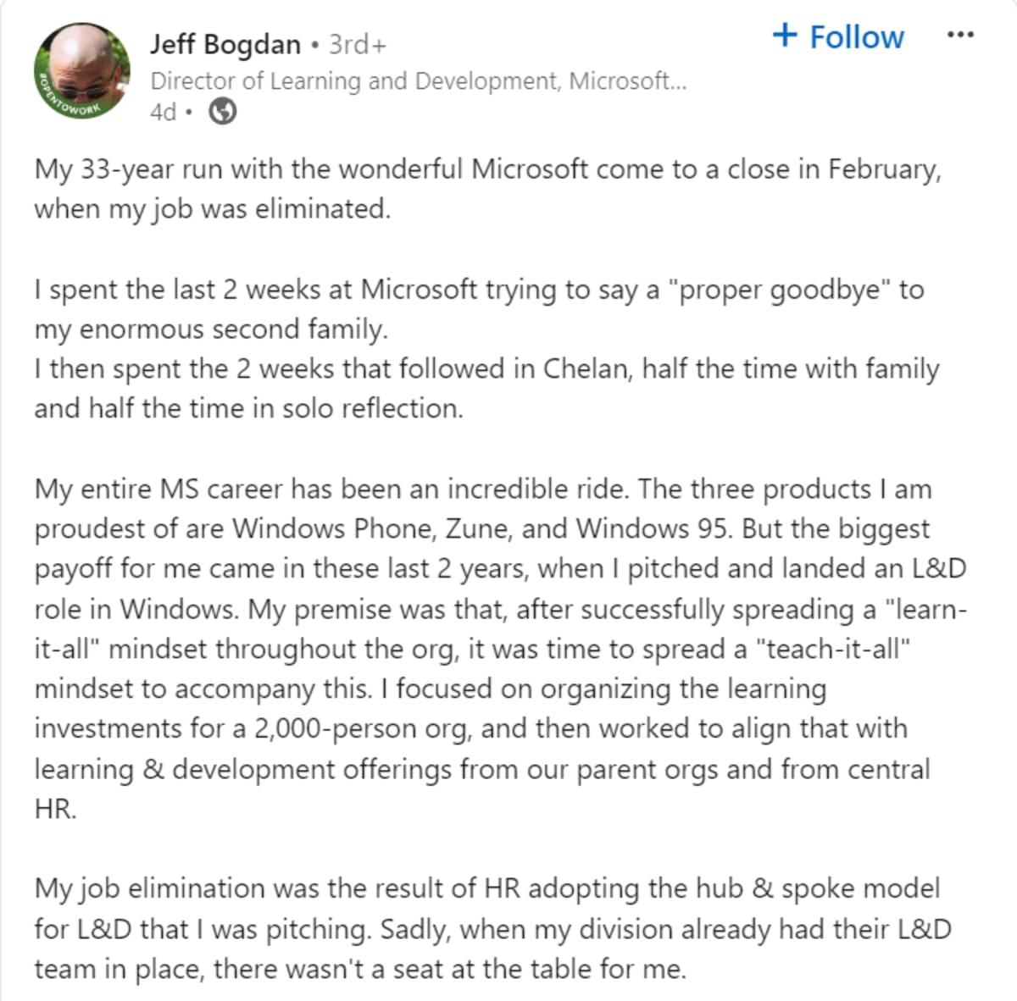This screenshot has width=1017, height=1001.
Task: Click the Director of Learning and Development headline
Action: tap(418, 81)
